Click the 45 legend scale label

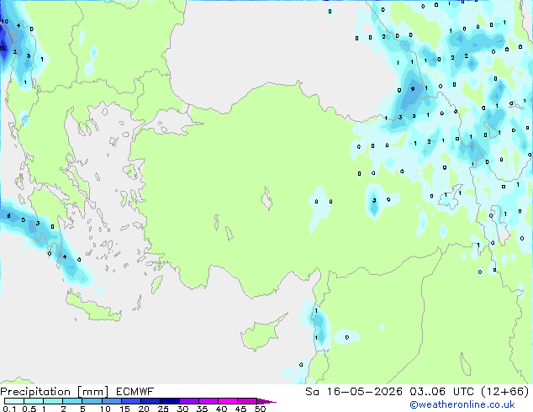[x=240, y=409]
